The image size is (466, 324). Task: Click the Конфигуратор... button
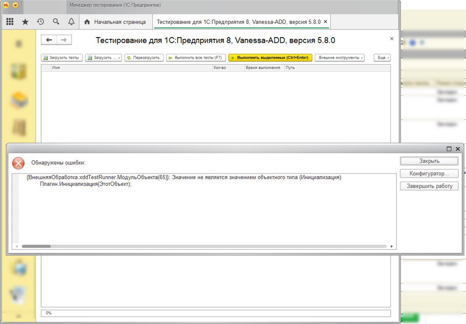tap(429, 174)
